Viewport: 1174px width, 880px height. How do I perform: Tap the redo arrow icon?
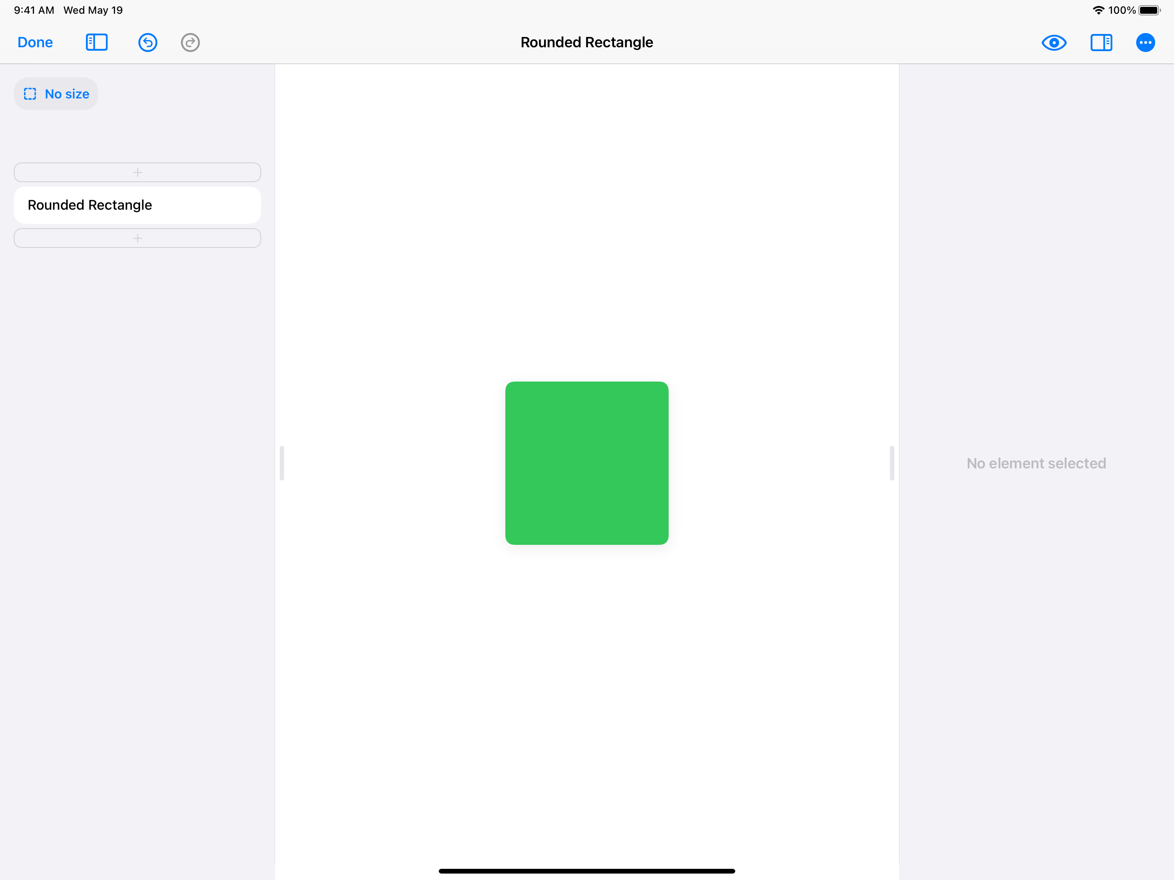[190, 43]
